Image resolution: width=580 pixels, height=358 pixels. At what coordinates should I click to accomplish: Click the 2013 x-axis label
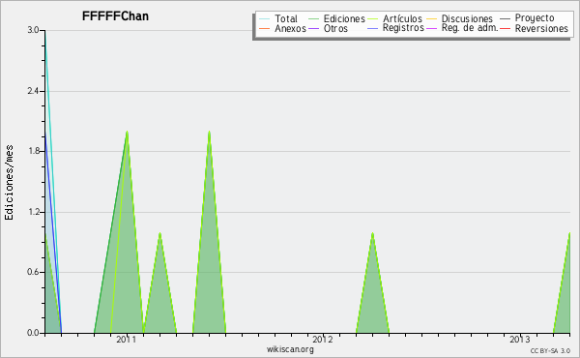520,339
